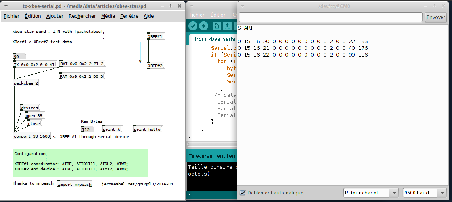Click the serial monitor text input field
452x202 pixels.
[331, 17]
